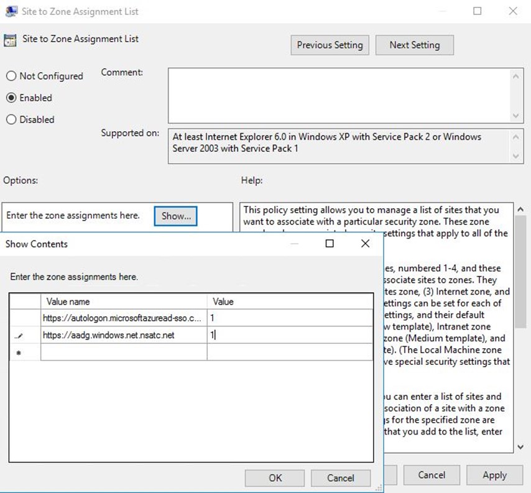
Task: Click pencil edit icon on second row
Action: click(18, 336)
